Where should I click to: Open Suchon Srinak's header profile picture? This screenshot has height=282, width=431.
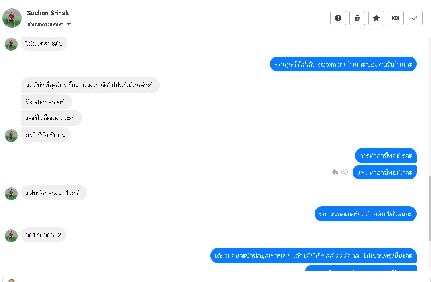12,18
